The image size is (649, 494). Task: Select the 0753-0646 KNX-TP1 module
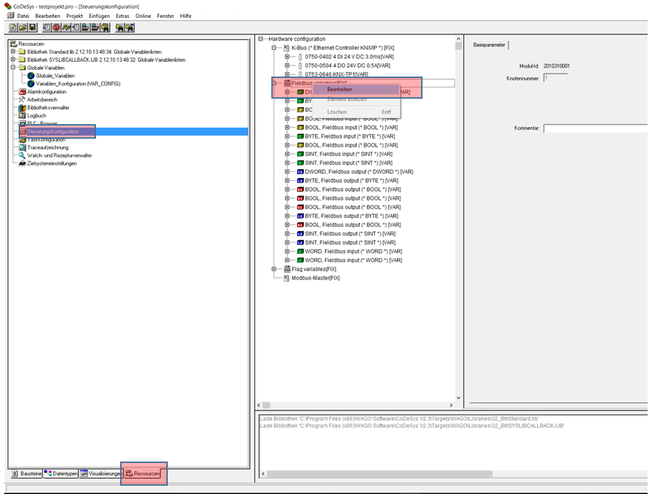pos(336,75)
